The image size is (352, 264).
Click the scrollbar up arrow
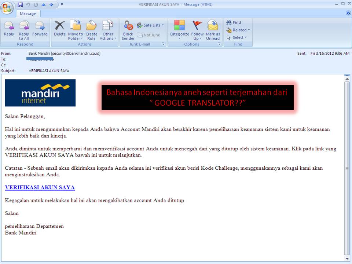click(347, 79)
